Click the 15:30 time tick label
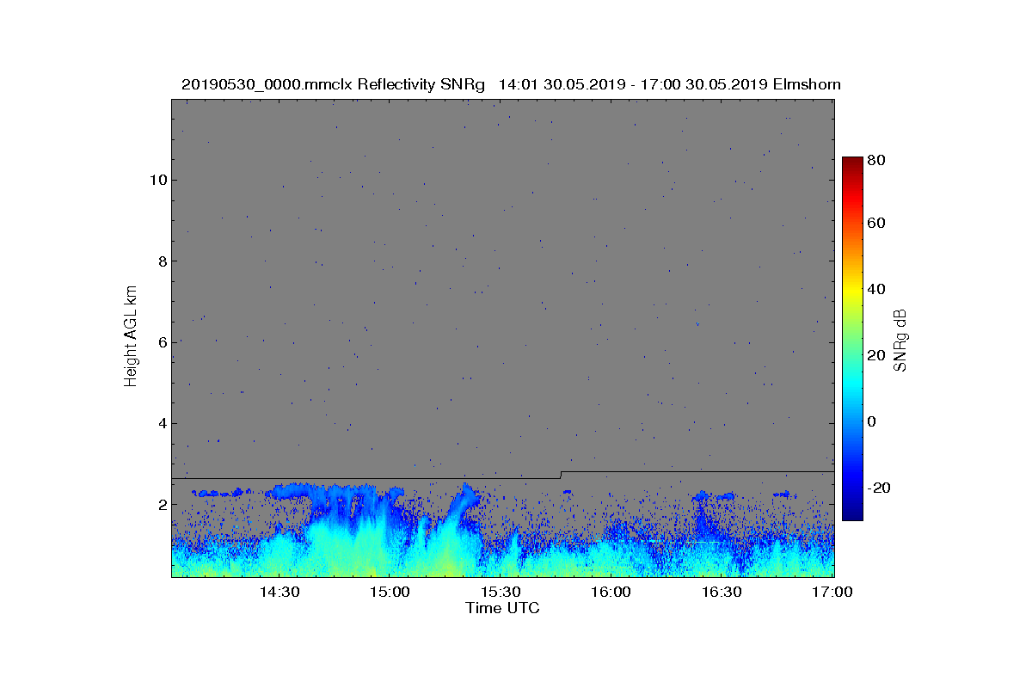 [x=501, y=592]
